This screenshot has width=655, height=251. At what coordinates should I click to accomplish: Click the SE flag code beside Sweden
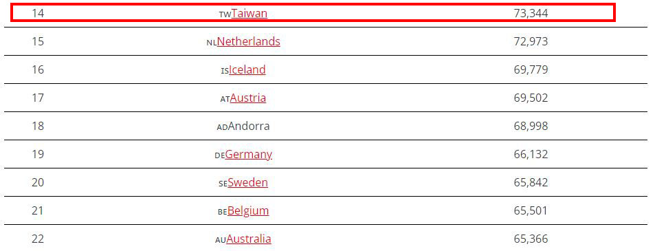coord(223,184)
